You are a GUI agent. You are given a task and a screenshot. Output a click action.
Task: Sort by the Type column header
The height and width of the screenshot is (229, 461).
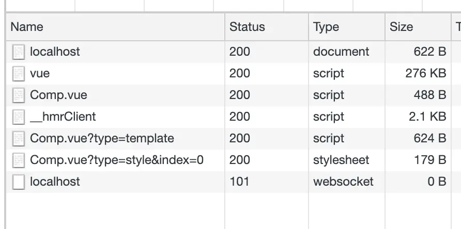point(347,27)
